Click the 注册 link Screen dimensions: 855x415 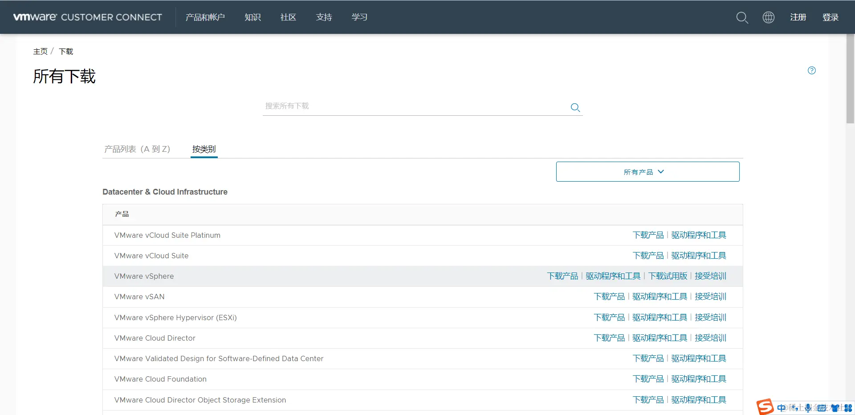[x=798, y=17]
